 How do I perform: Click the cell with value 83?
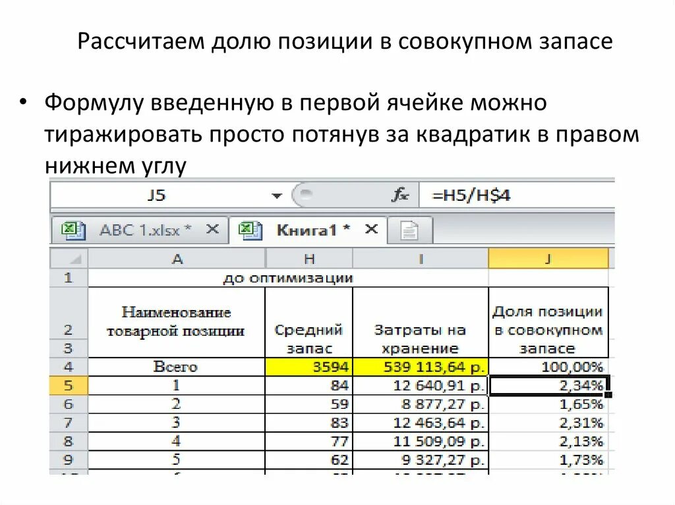[x=308, y=423]
